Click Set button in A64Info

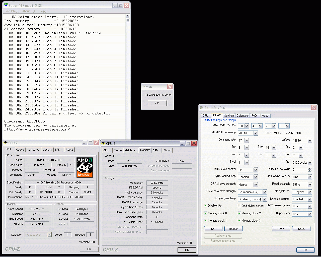pyautogui.click(x=213, y=229)
